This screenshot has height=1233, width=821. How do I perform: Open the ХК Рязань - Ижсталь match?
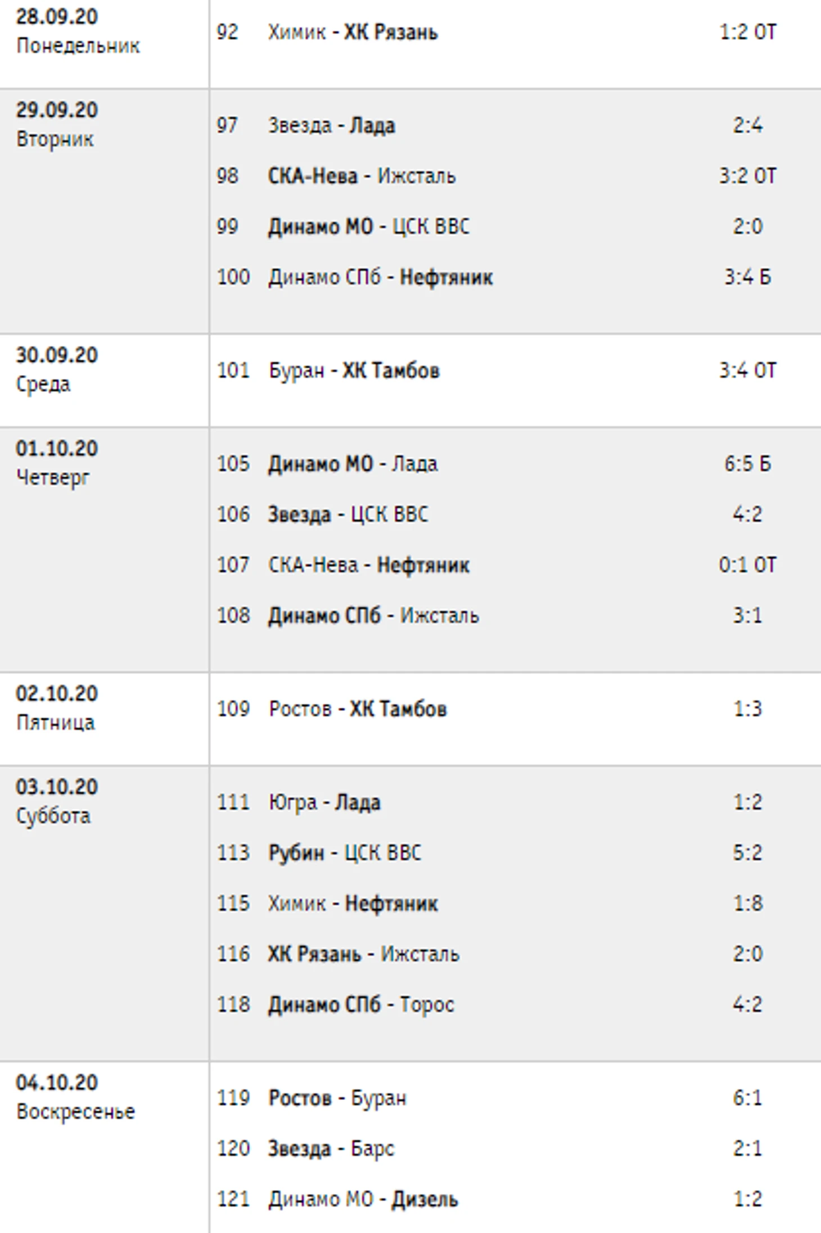(363, 954)
